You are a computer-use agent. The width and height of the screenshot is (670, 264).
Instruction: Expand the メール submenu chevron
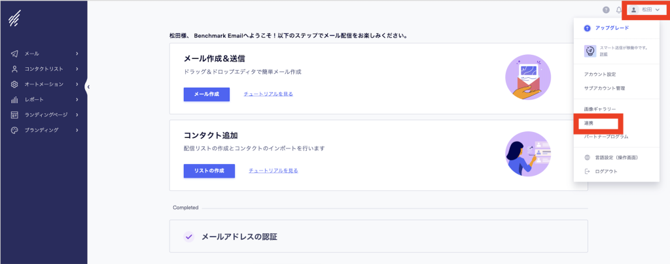(x=77, y=54)
